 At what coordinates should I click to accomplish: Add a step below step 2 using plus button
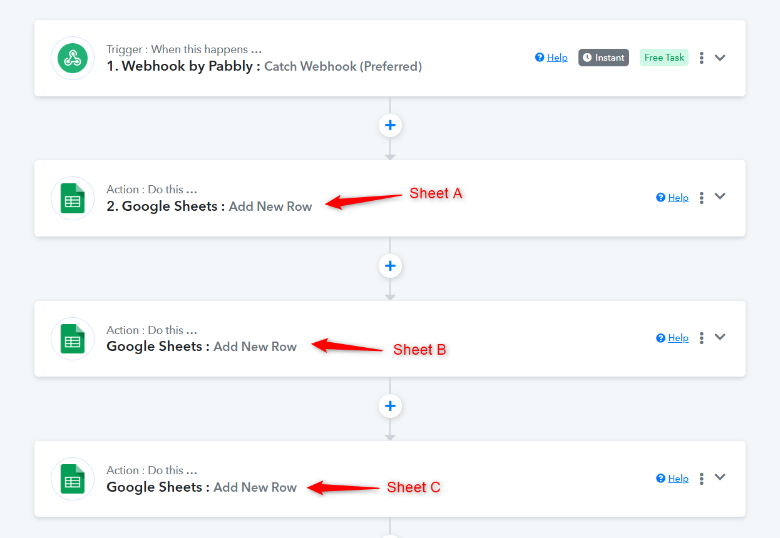click(390, 266)
